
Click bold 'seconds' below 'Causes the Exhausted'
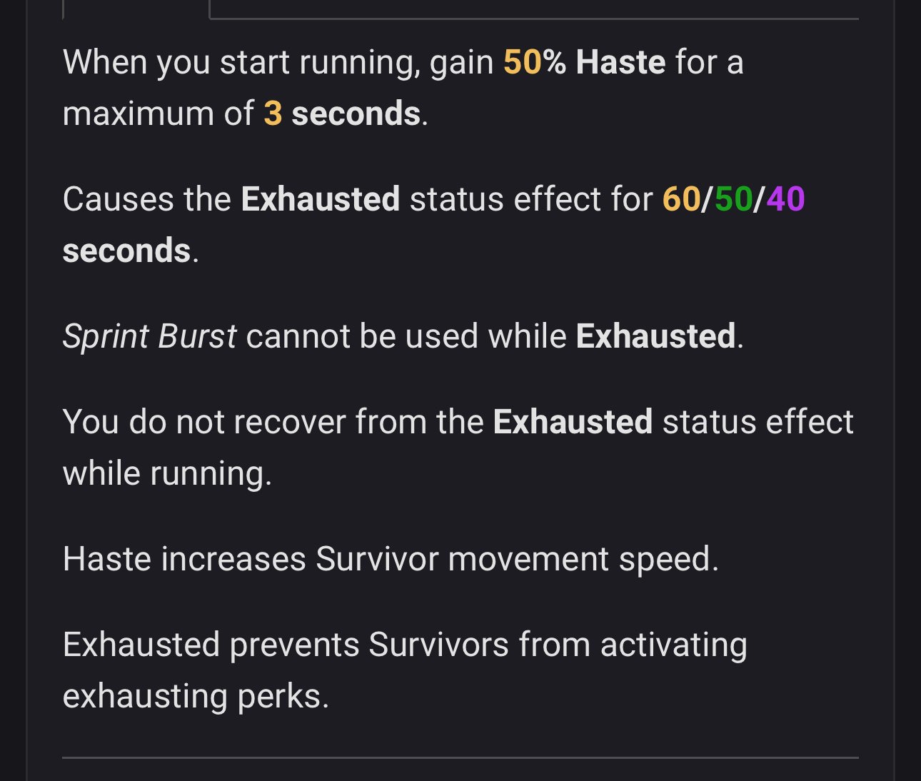(x=126, y=251)
